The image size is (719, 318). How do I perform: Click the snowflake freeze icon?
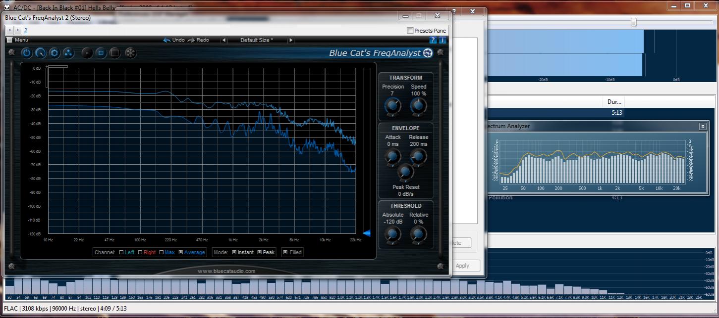coord(131,52)
